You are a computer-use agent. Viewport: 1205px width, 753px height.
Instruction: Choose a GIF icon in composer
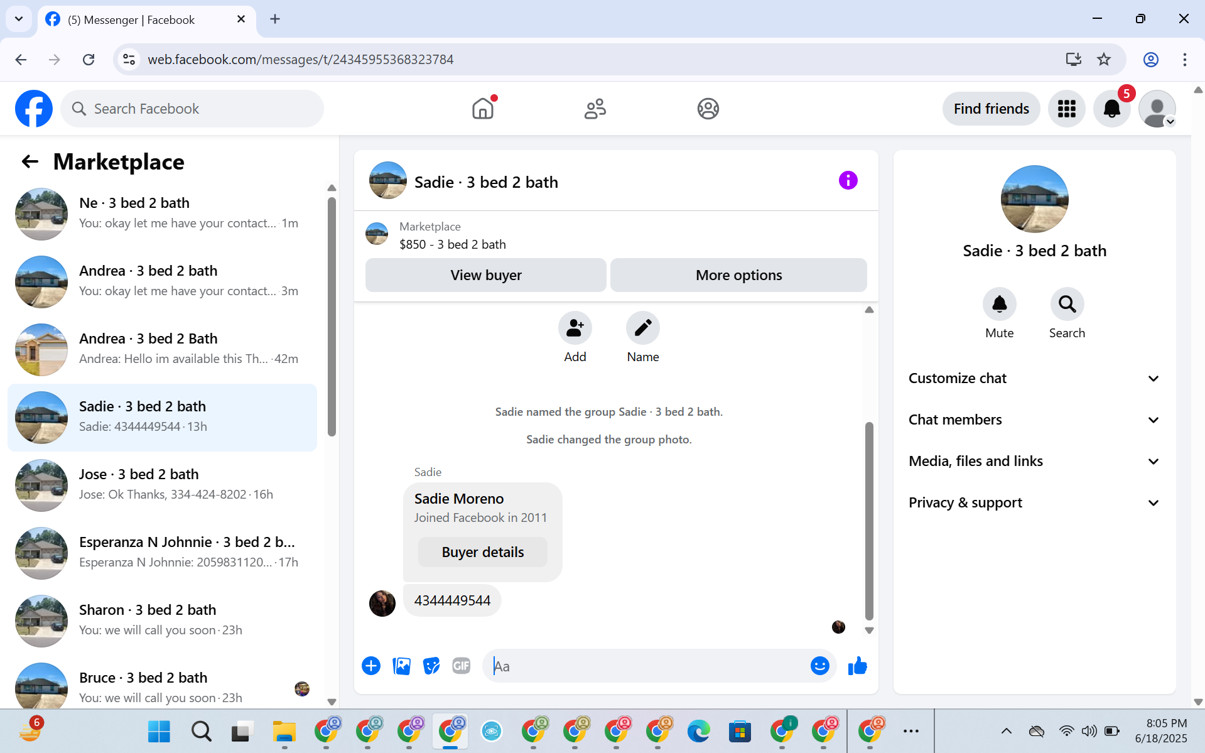pos(462,666)
